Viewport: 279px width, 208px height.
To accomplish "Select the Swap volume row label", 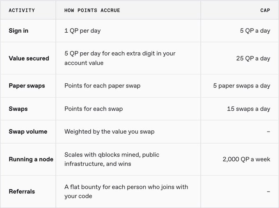I will [x=28, y=132].
